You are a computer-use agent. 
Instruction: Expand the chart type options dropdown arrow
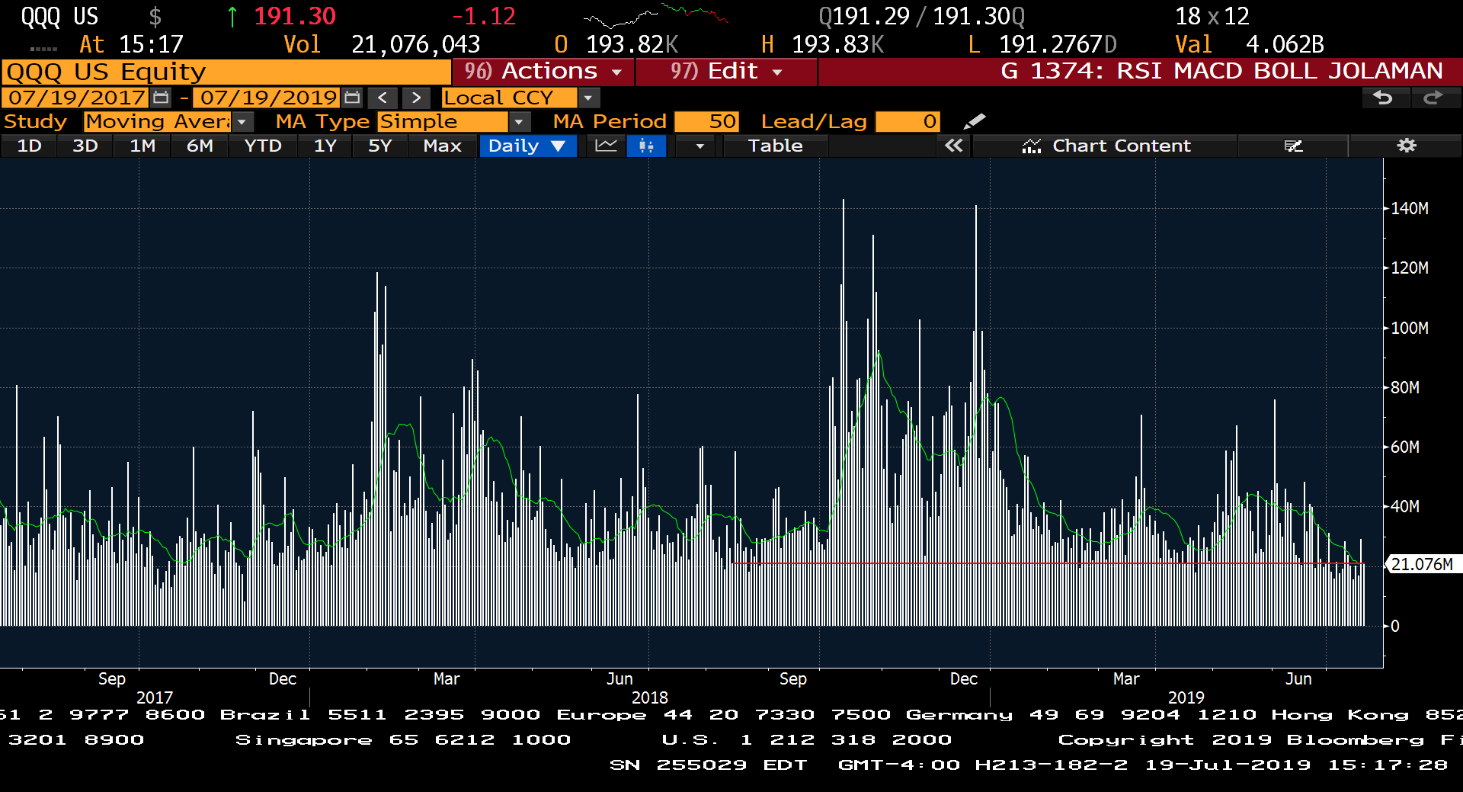699,146
